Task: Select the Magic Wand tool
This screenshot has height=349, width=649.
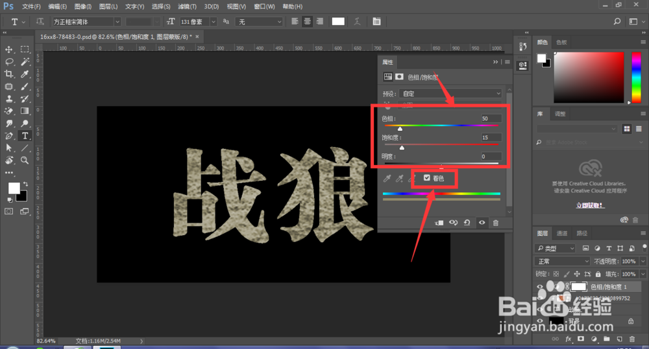Action: coord(25,62)
